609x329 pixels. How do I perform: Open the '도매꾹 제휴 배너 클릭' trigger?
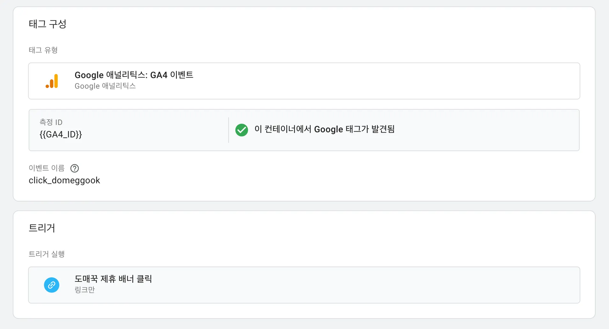[113, 279]
